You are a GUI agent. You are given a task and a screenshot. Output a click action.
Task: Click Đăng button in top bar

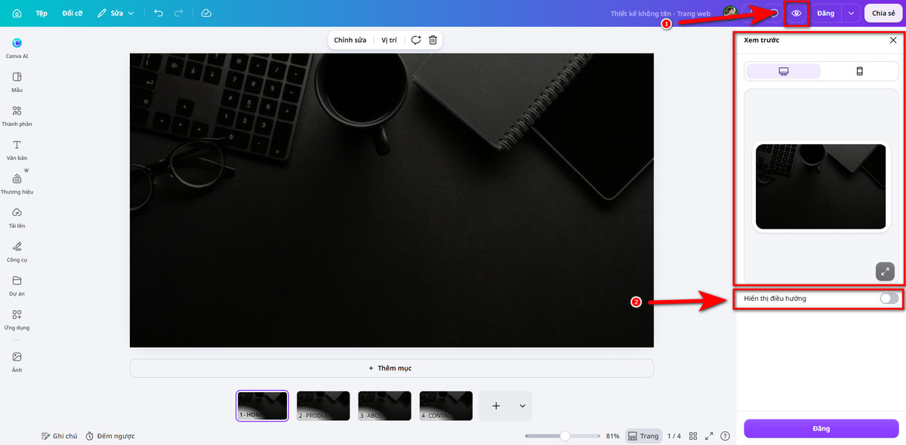825,14
